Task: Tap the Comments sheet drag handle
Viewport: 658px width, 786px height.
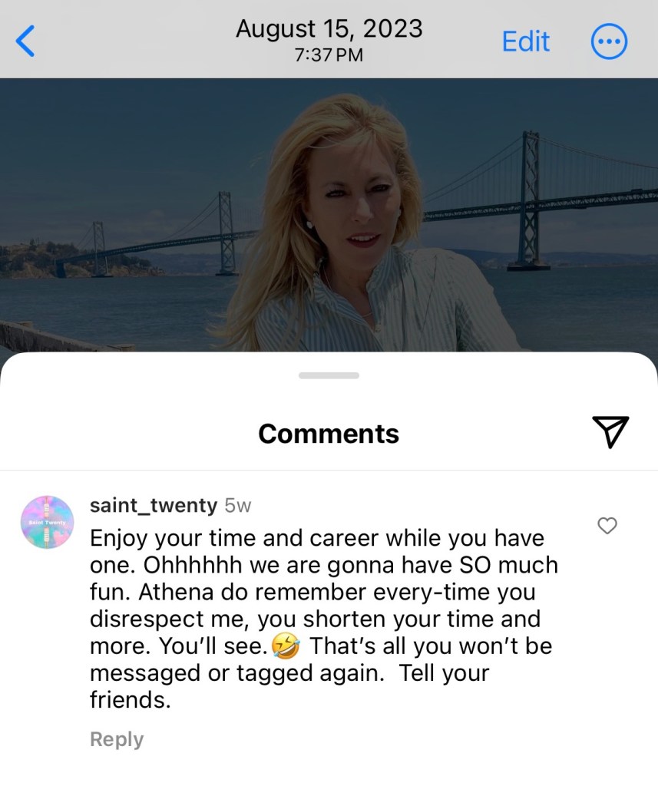Action: pyautogui.click(x=329, y=375)
